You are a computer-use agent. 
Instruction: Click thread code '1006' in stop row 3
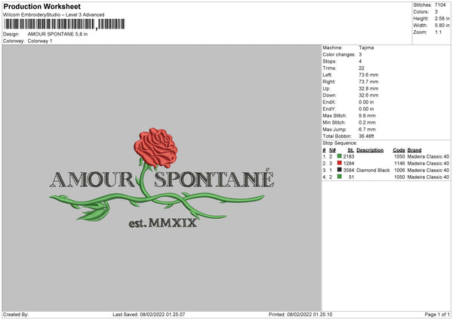(399, 171)
